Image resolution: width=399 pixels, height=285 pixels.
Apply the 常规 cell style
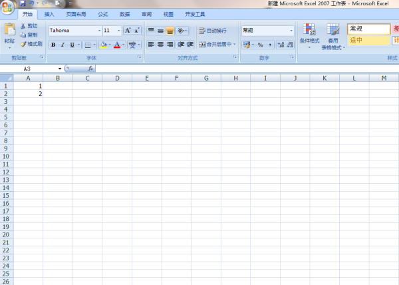[x=368, y=29]
